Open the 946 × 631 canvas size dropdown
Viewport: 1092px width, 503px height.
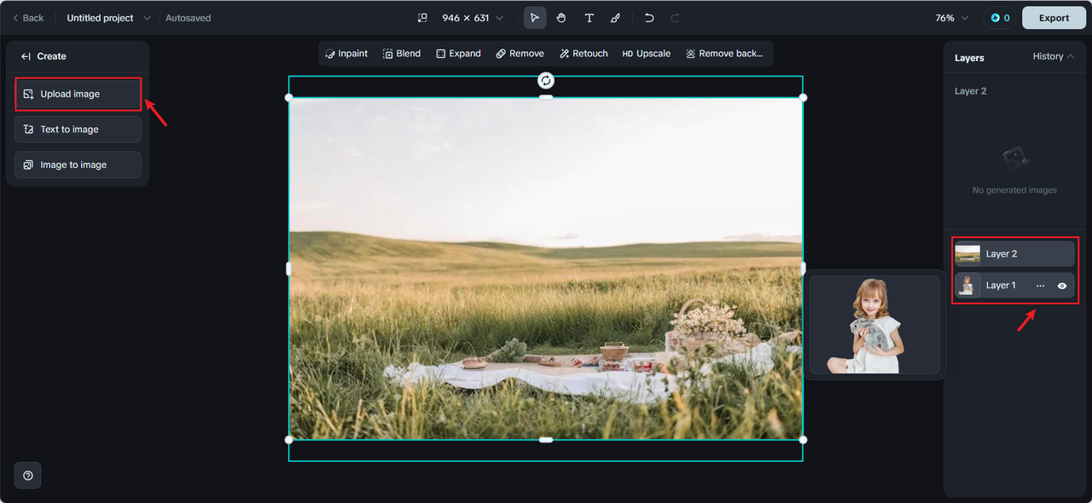[472, 18]
